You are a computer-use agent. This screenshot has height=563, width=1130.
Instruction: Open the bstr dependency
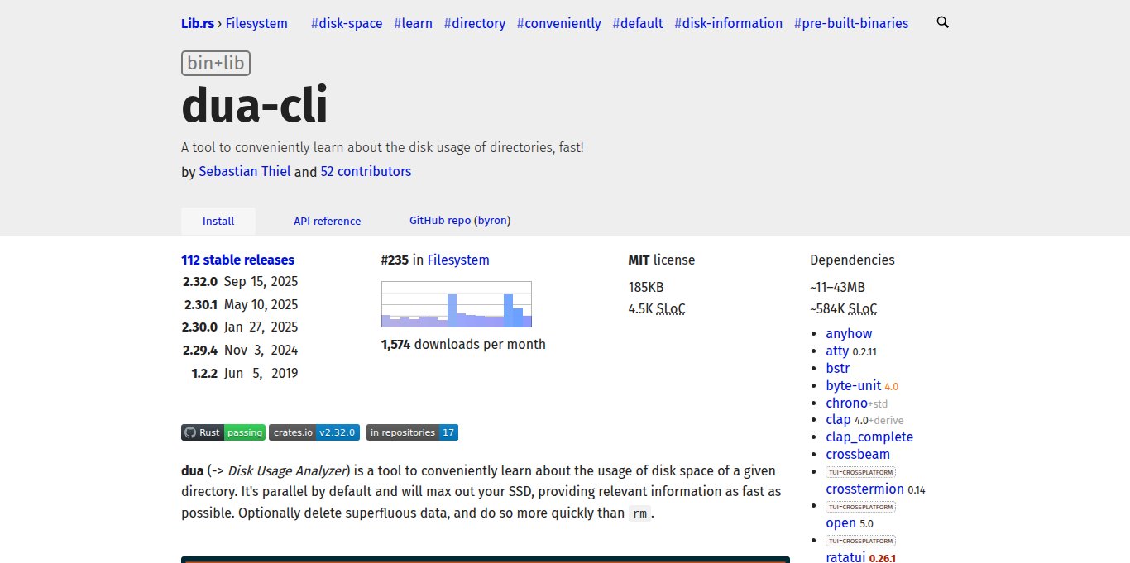837,368
